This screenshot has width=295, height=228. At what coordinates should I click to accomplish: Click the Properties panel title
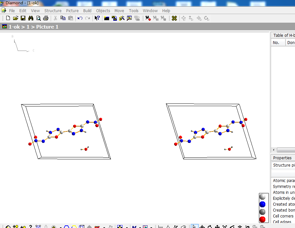(x=282, y=158)
